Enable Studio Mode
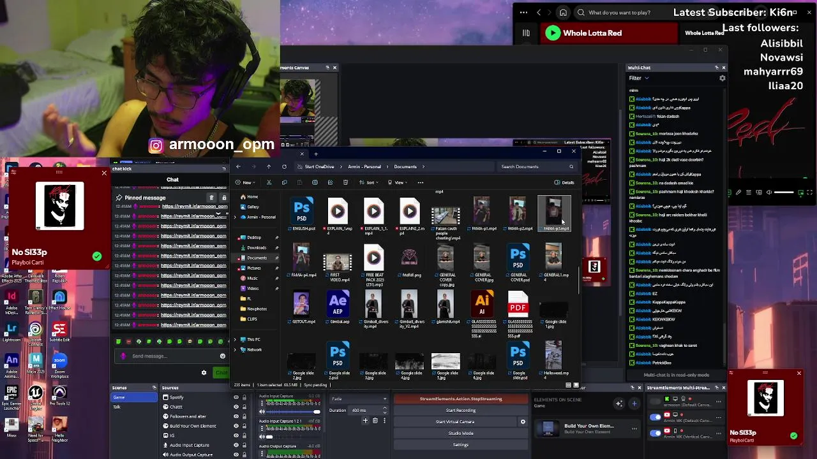Viewport: 817px width, 459px height. click(x=461, y=433)
